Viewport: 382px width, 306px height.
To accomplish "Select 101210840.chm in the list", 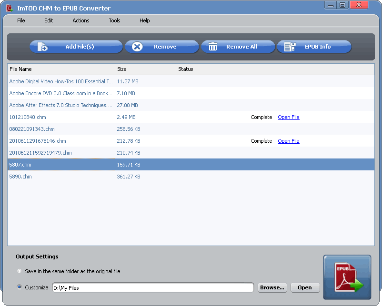I will (x=28, y=117).
